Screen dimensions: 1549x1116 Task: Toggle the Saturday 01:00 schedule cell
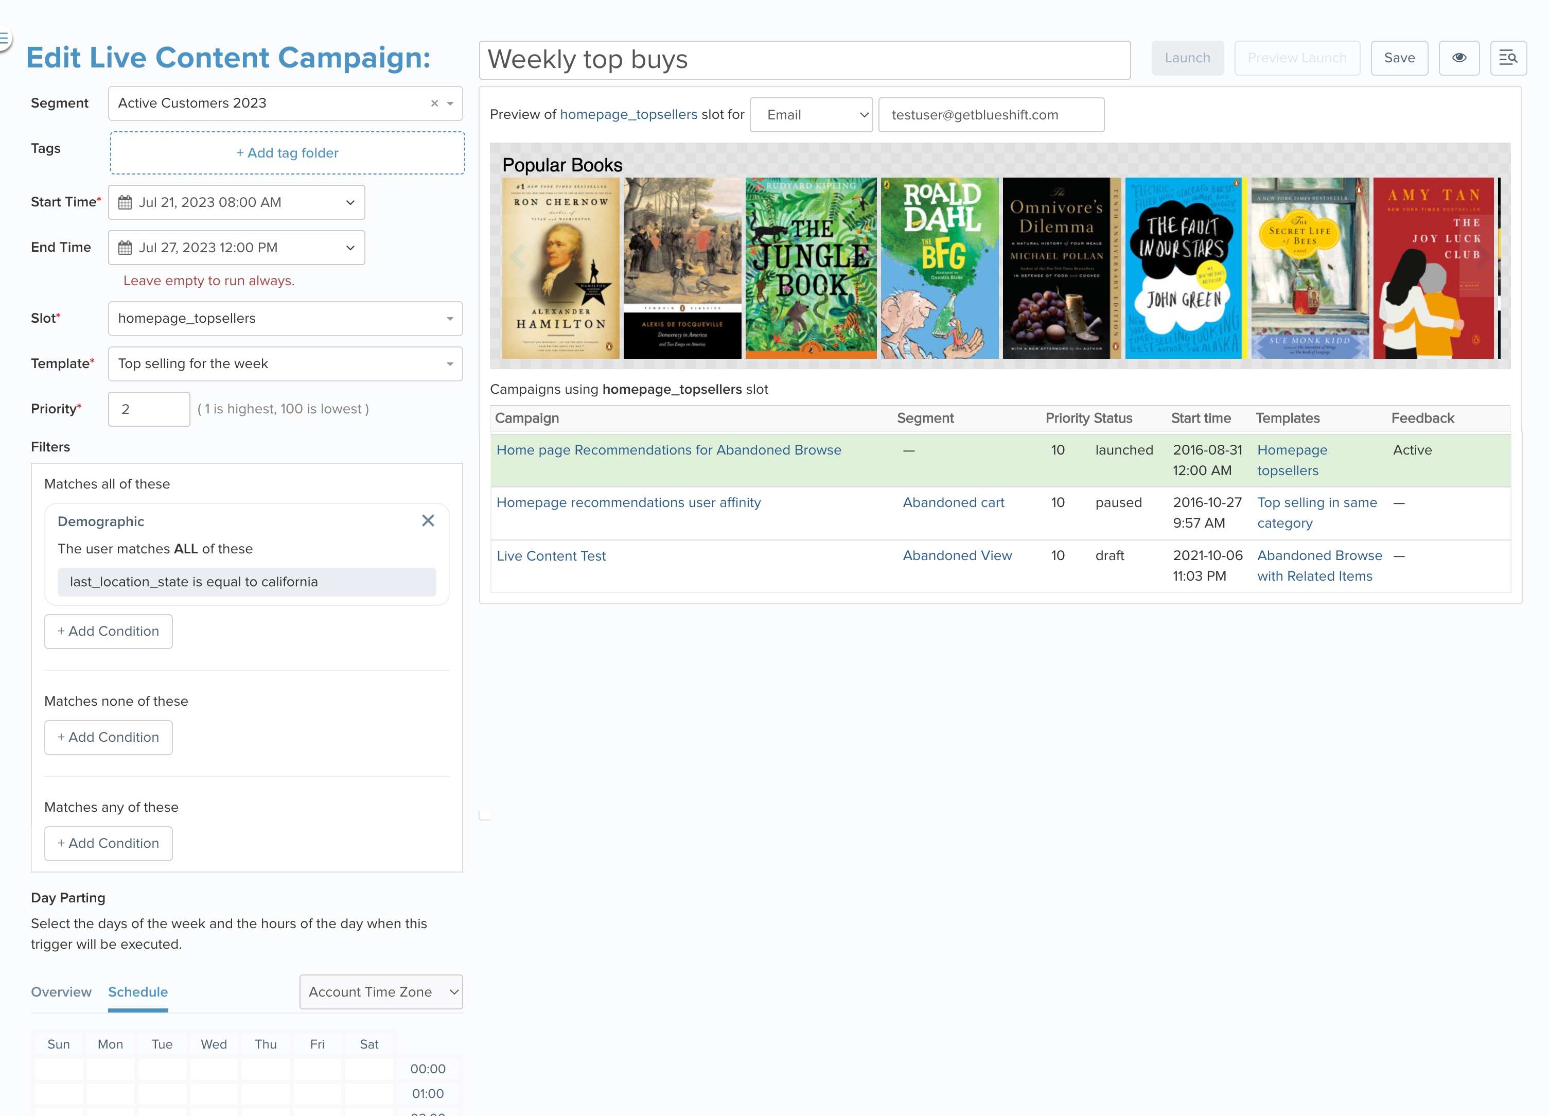point(369,1093)
